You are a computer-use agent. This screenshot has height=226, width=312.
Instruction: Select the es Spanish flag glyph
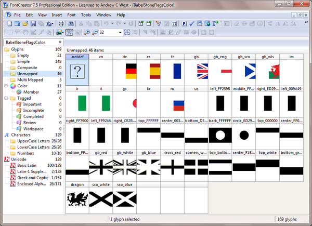click(x=149, y=70)
